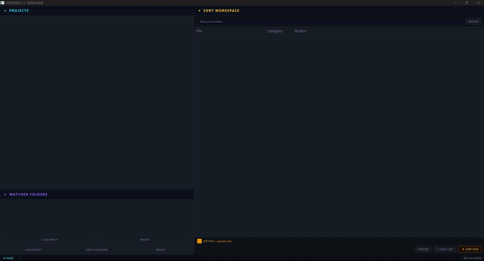Click the dry run active status text
Image resolution: width=484 pixels, height=261 pixels.
pyautogui.click(x=473, y=258)
